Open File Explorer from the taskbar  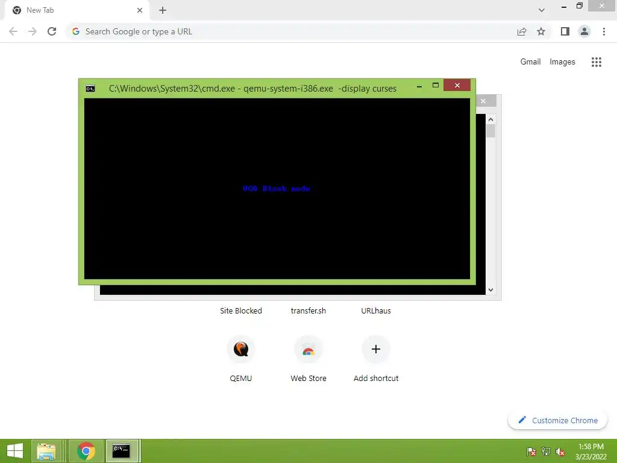[x=46, y=451]
